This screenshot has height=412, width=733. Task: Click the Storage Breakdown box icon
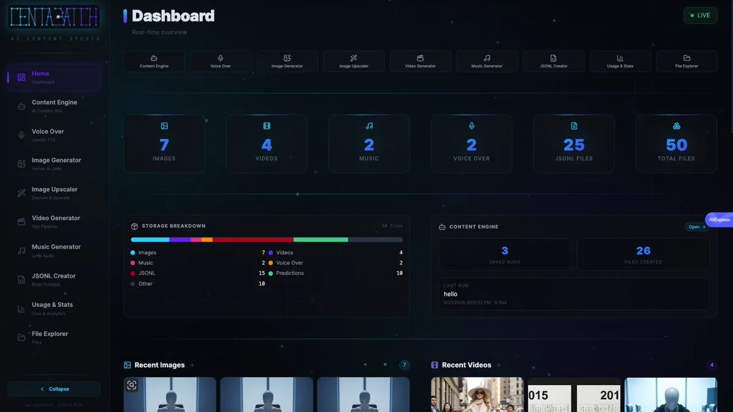[x=135, y=226]
